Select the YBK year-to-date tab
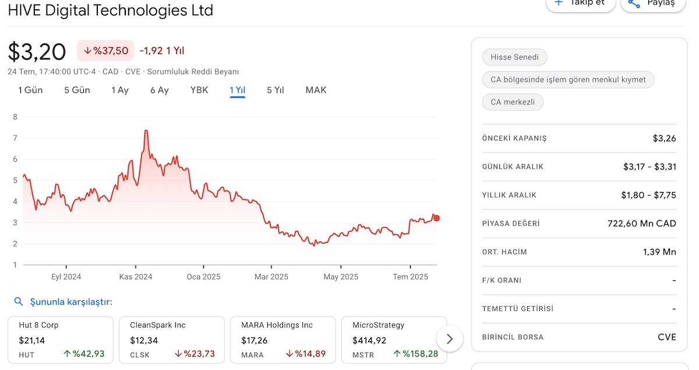The width and height of the screenshot is (699, 370). (199, 90)
